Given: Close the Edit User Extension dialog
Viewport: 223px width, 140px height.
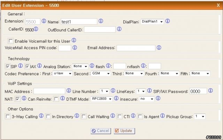Looking at the screenshot, I should click(x=218, y=6).
